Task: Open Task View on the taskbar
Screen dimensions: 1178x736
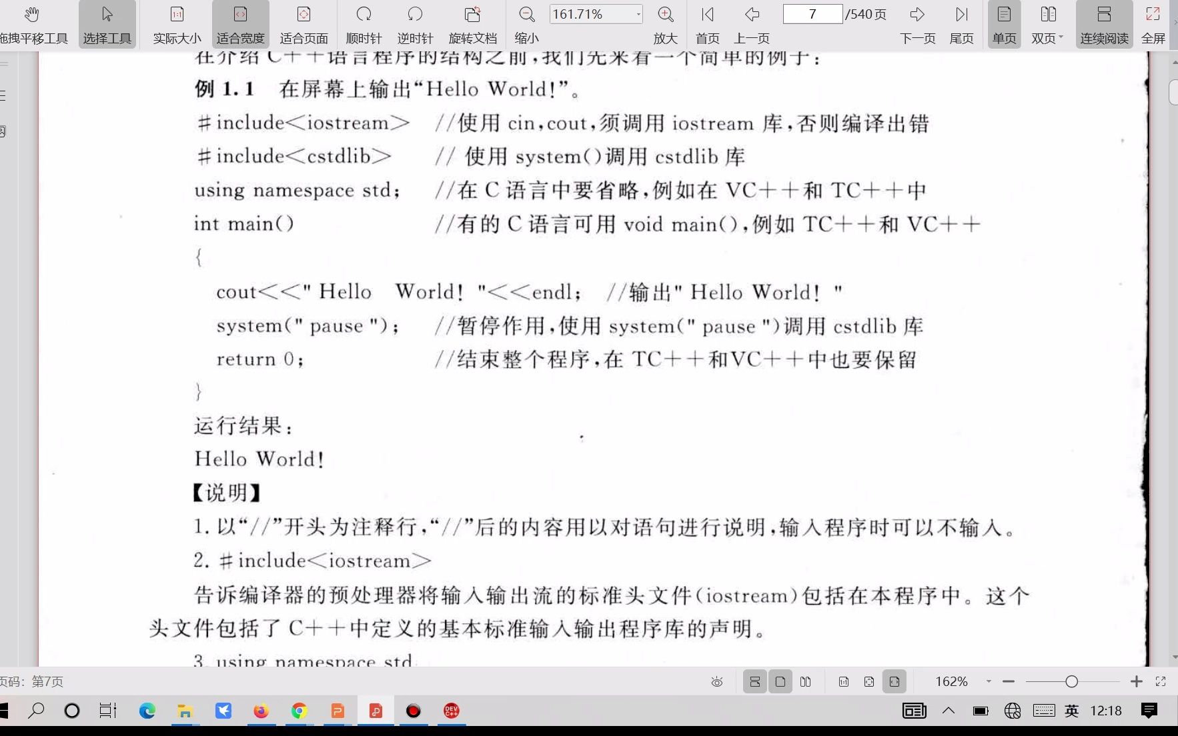Action: [x=108, y=711]
